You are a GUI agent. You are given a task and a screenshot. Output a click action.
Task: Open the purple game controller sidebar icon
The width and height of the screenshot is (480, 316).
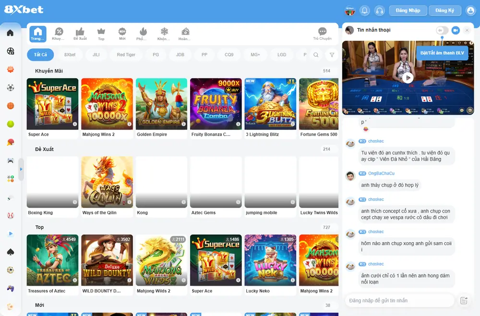11,289
